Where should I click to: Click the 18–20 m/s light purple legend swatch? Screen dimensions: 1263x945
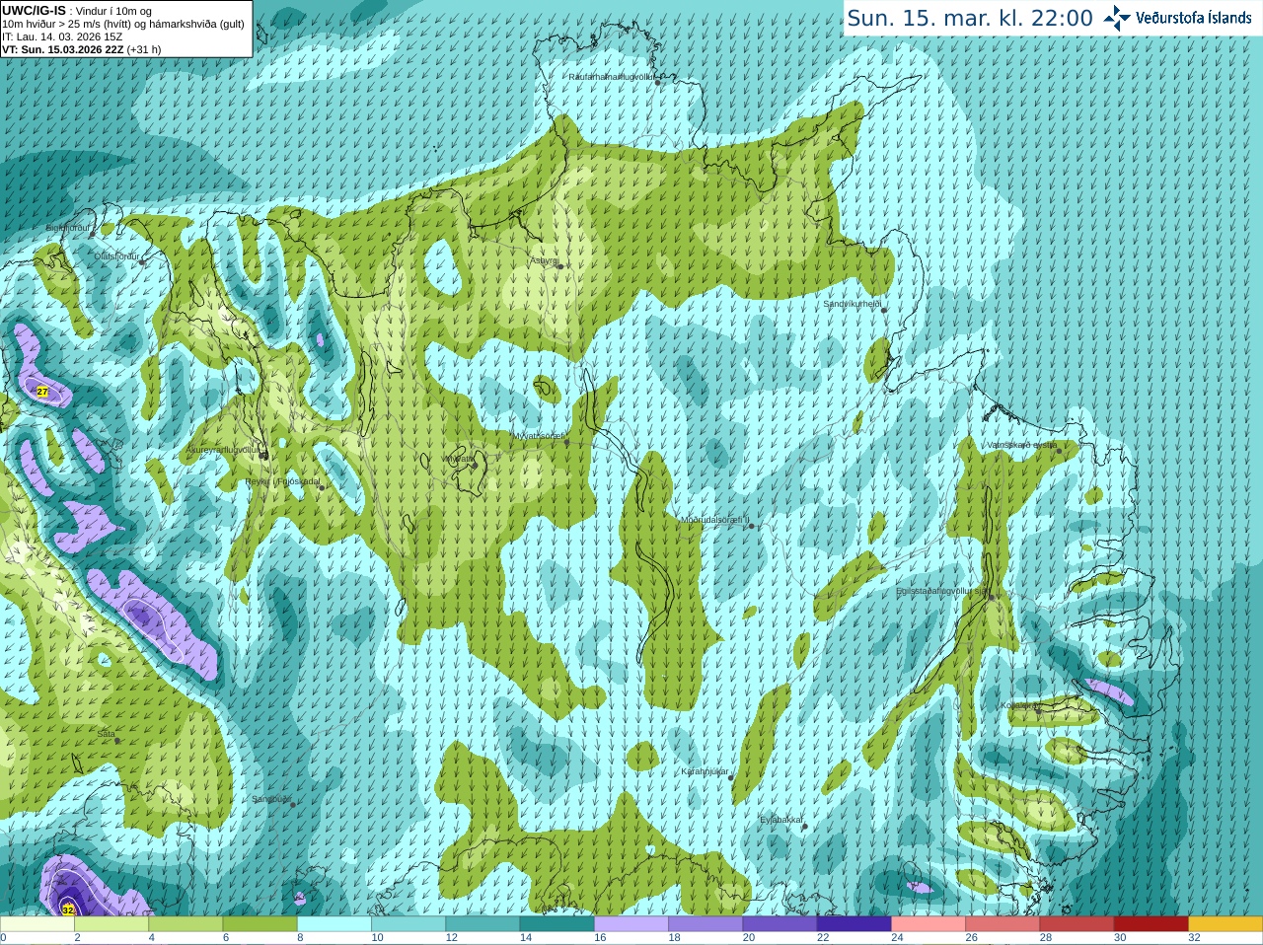coord(706,924)
